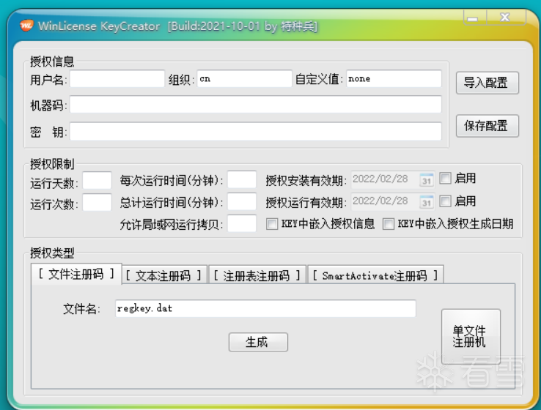Focus the 用户名 input field
541x410 pixels.
tap(117, 79)
